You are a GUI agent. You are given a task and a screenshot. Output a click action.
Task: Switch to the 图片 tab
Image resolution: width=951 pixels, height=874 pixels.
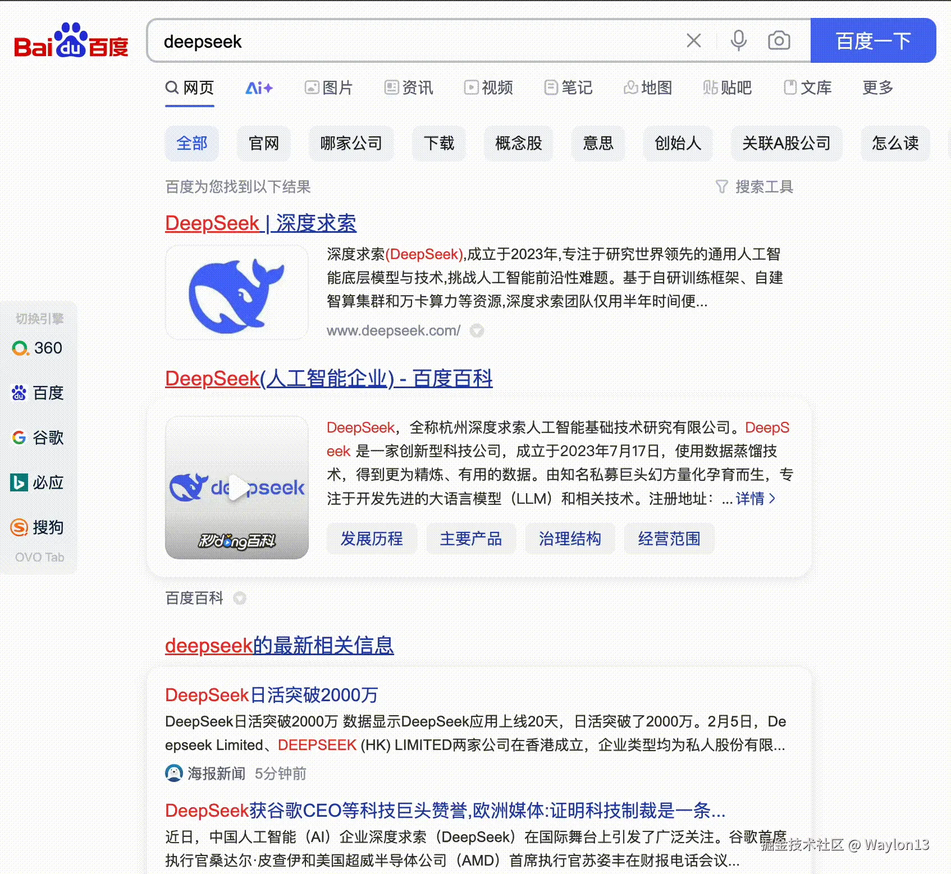[328, 88]
